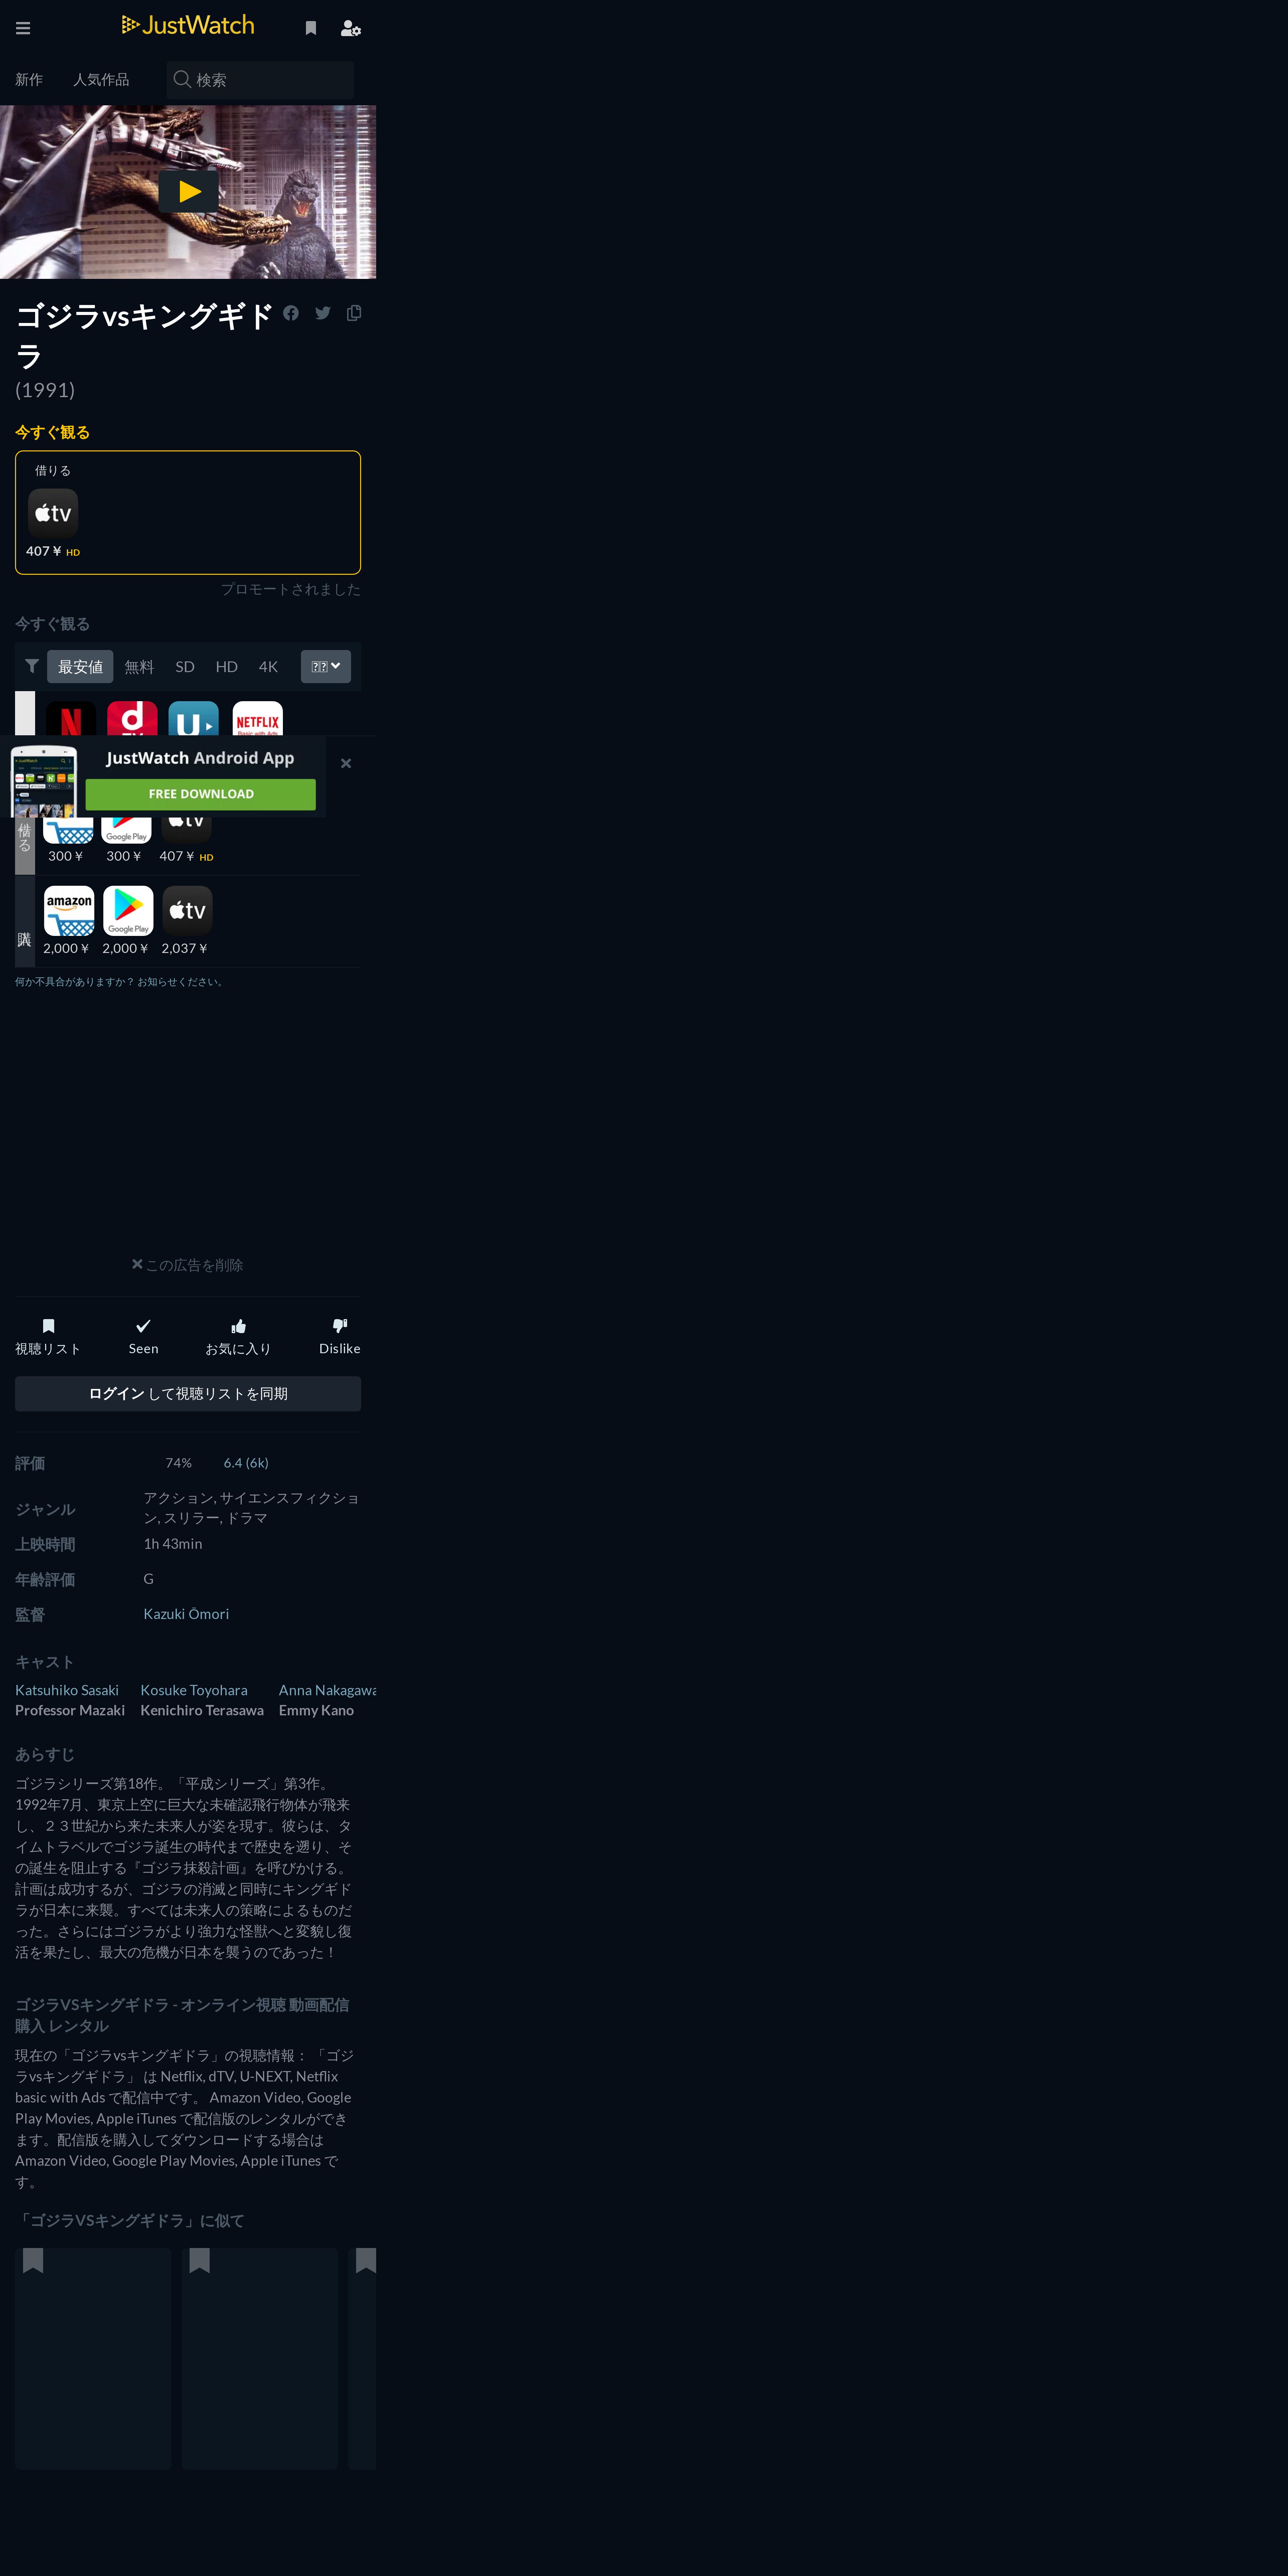
Task: Focus the 検索 search field
Action: point(260,80)
